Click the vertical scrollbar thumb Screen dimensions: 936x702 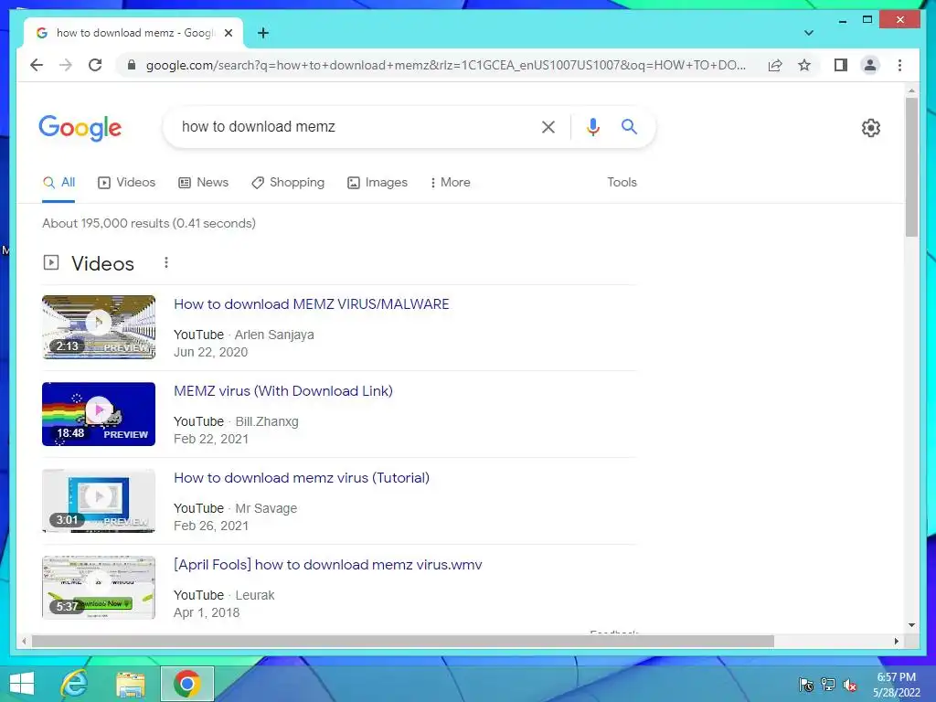coord(911,167)
